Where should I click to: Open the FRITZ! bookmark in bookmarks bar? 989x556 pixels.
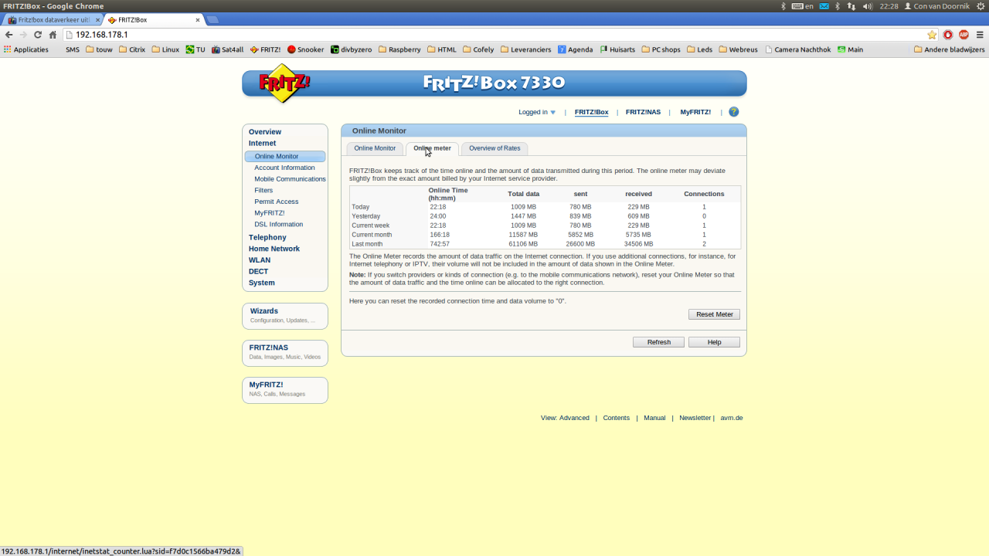coord(265,49)
